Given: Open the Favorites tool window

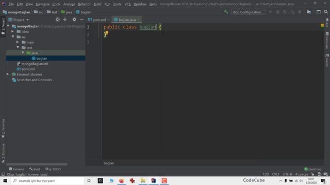Looking at the screenshot, I should (x=3, y=128).
